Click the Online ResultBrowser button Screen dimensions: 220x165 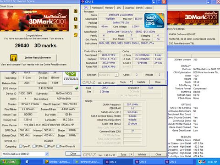tap(38, 58)
